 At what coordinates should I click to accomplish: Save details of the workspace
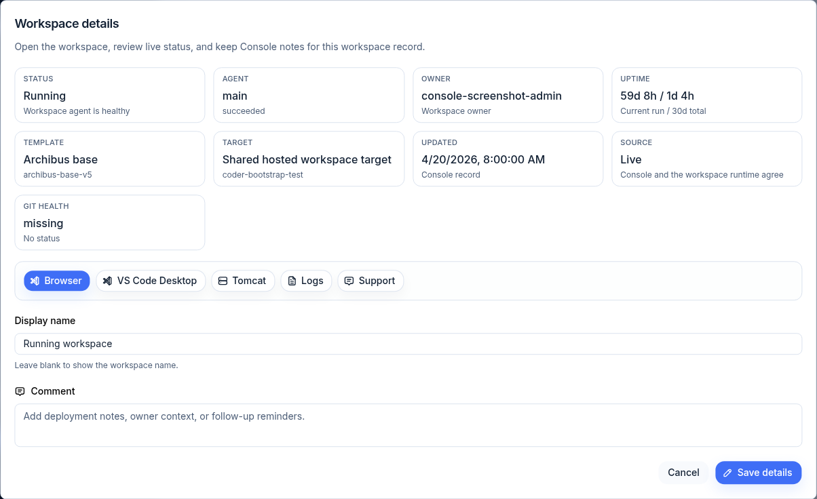(759, 473)
